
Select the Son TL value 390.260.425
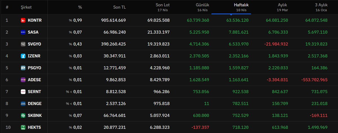(x=113, y=44)
